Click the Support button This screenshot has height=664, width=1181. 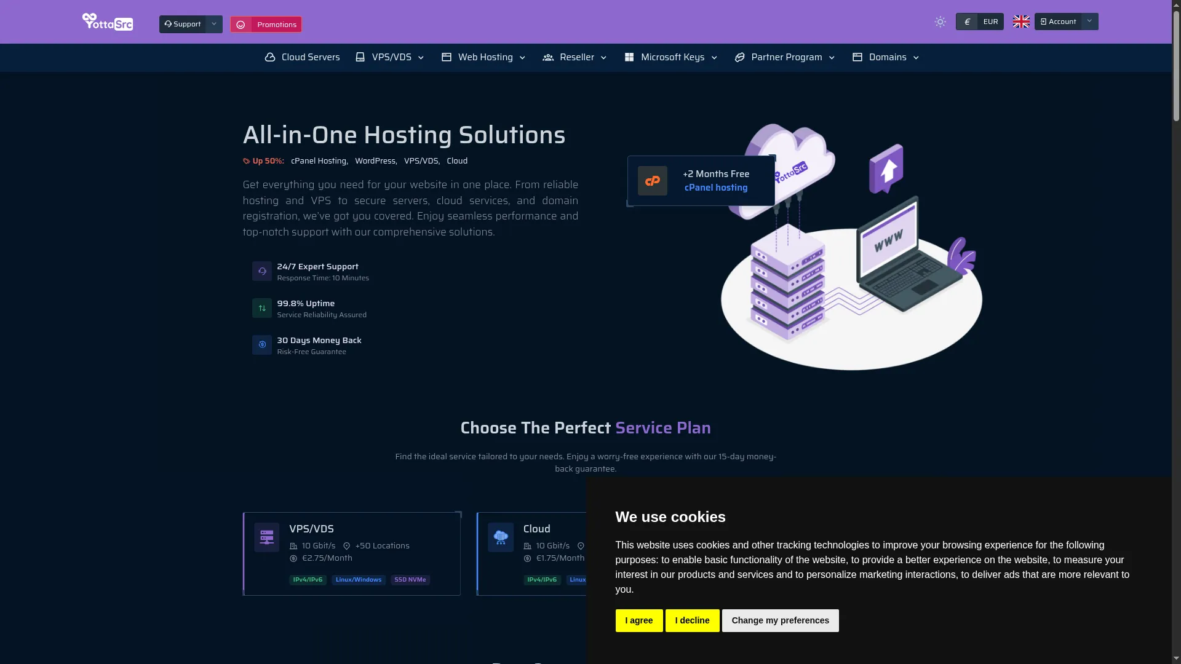click(x=183, y=24)
